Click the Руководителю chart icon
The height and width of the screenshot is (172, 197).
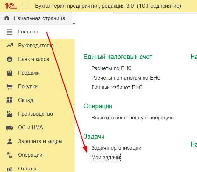click(10, 45)
